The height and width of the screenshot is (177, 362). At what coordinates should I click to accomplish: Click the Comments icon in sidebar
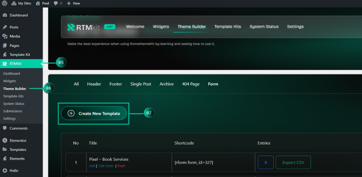point(5,128)
